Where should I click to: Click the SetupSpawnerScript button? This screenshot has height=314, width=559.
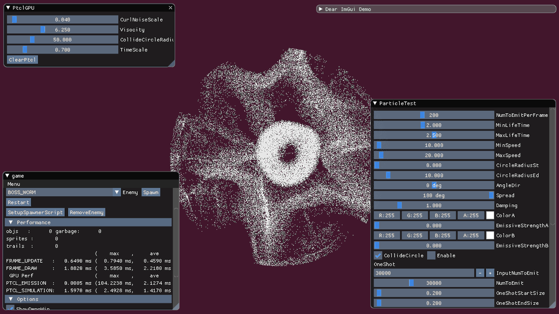coord(35,212)
